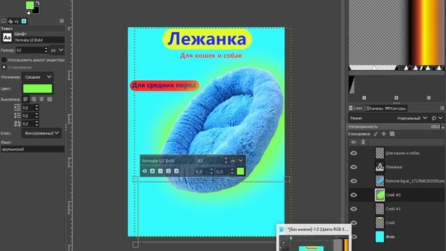Screen dimensions: 446x251
Task: Click the on-canvas baseline offset field
Action: pos(201,172)
